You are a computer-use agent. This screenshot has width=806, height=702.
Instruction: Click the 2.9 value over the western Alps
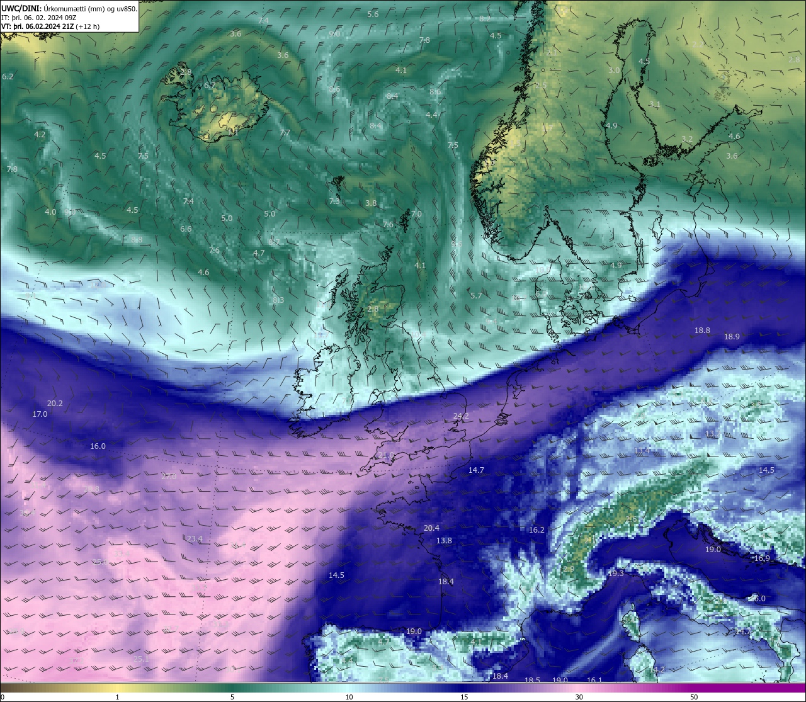[568, 569]
